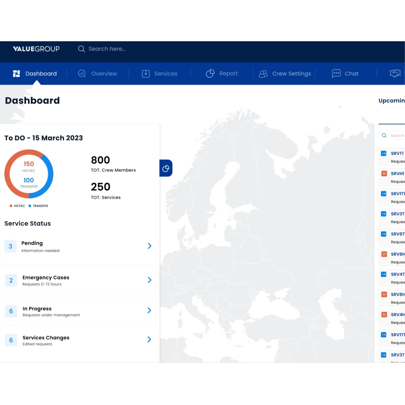
Task: Select the Dashboard grid icon
Action: (16, 73)
